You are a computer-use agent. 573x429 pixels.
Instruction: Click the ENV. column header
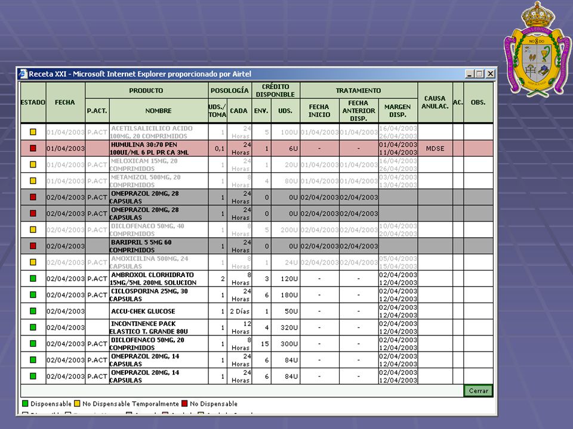pos(261,111)
